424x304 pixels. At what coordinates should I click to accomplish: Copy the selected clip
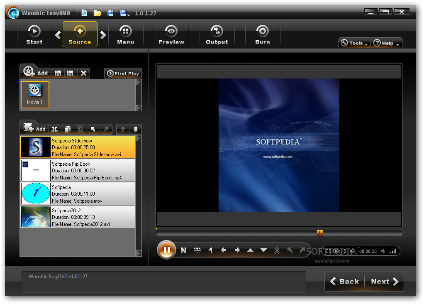[x=67, y=130]
